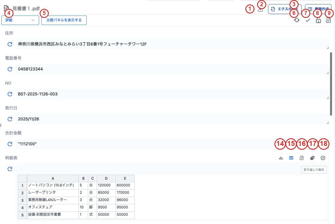
Task: Click the unit cell 式 in the 設備·初期設定作業費 row
Action: 93,215
